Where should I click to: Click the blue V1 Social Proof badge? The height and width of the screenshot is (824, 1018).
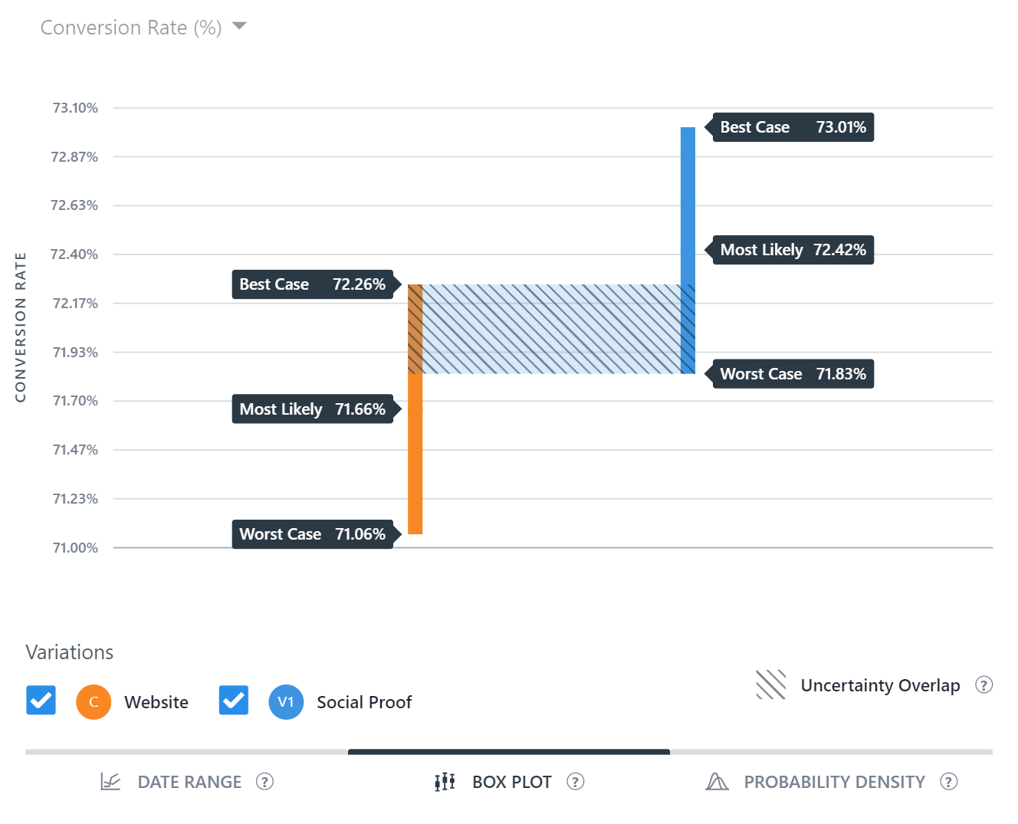tap(286, 701)
